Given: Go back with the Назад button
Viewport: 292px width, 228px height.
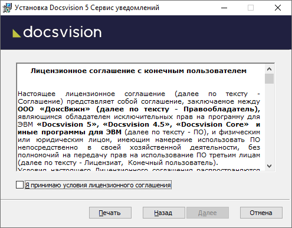Looking at the screenshot, I should (x=163, y=213).
